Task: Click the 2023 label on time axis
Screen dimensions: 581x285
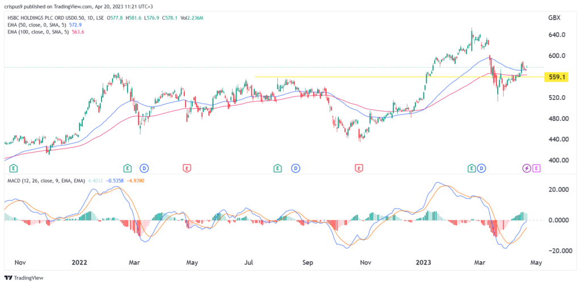Action: tap(423, 263)
